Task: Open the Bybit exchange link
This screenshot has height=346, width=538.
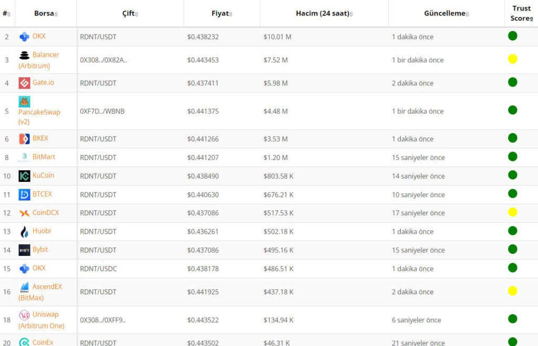Action: click(x=40, y=249)
